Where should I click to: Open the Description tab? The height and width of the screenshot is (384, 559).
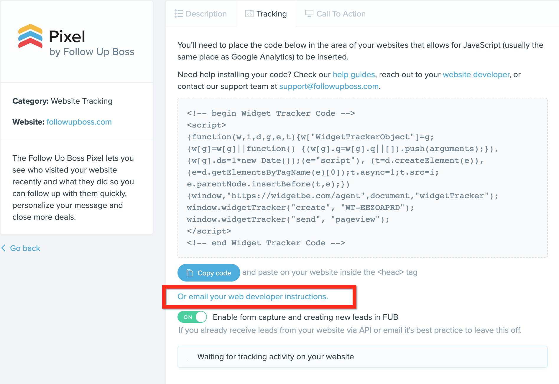[201, 14]
